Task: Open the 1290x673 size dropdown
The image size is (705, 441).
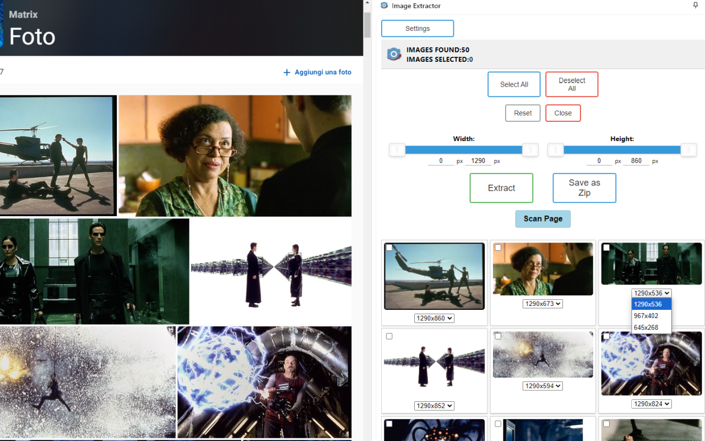Action: (543, 304)
